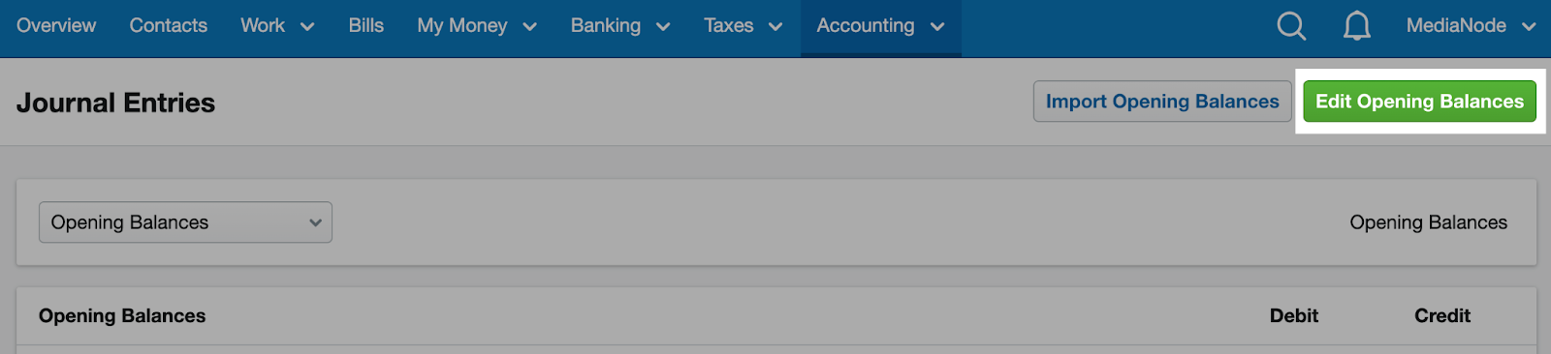Go to the Overview tab

click(x=56, y=26)
